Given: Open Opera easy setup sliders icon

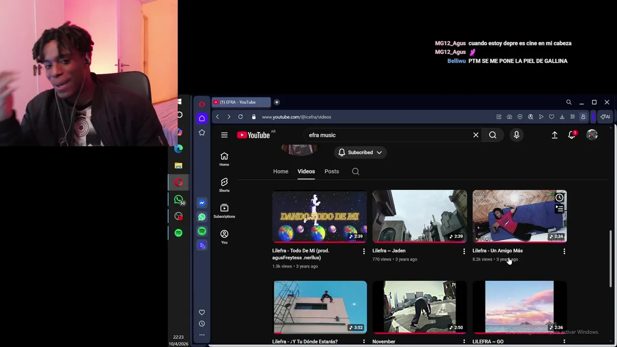Looking at the screenshot, I should 572,117.
